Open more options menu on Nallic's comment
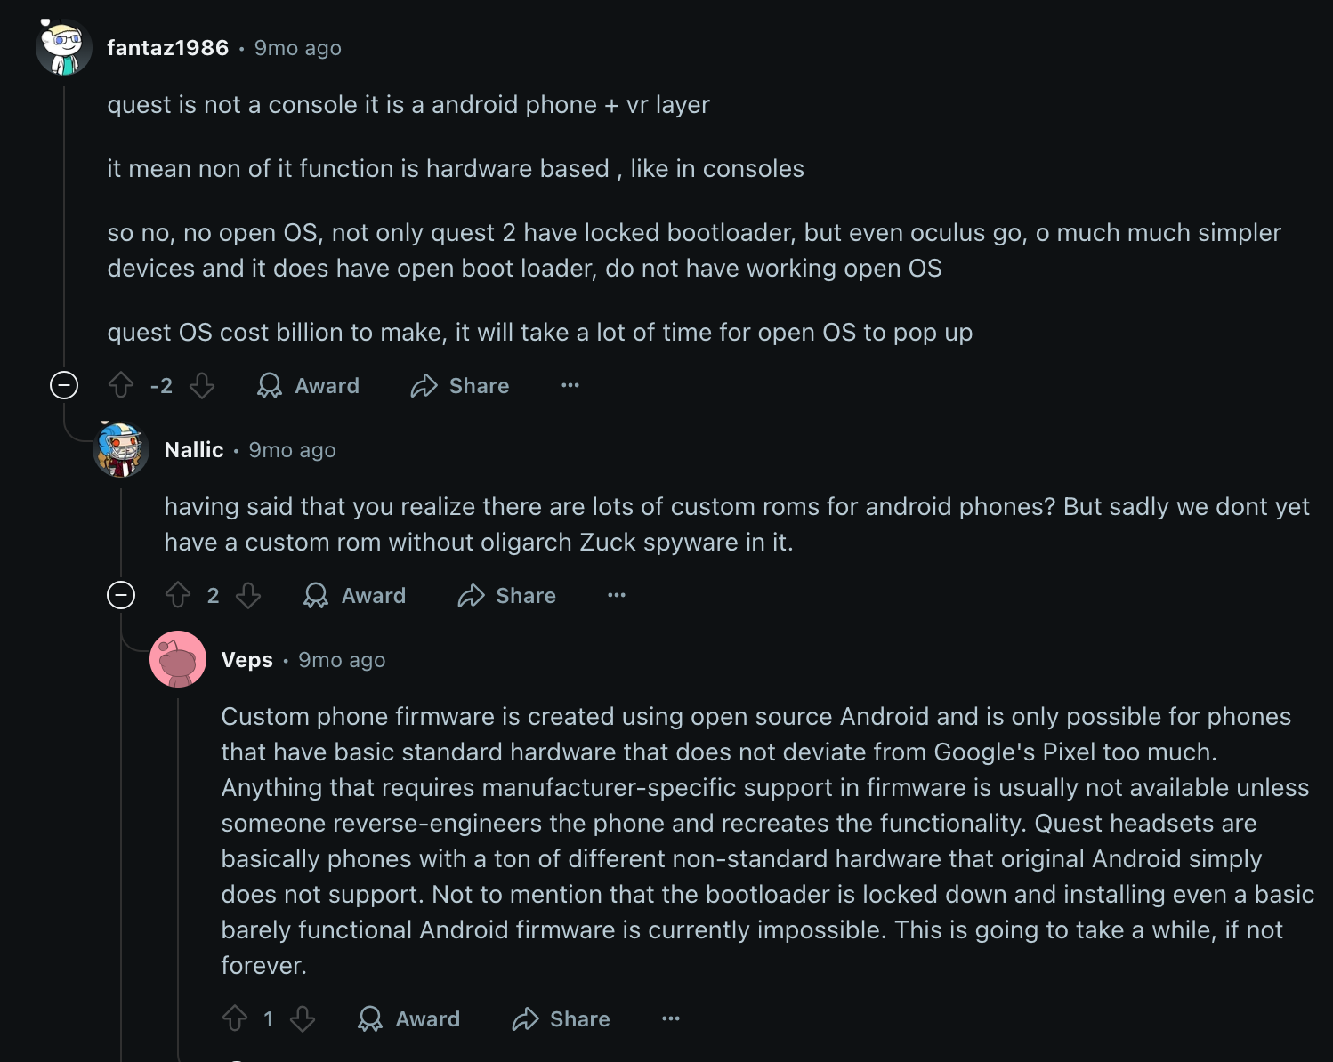The height and width of the screenshot is (1062, 1333). [617, 596]
